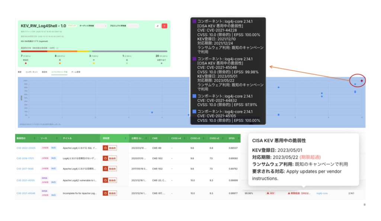Click the "2.14.1" version cell
381x221 pixels.
[x=351, y=194]
